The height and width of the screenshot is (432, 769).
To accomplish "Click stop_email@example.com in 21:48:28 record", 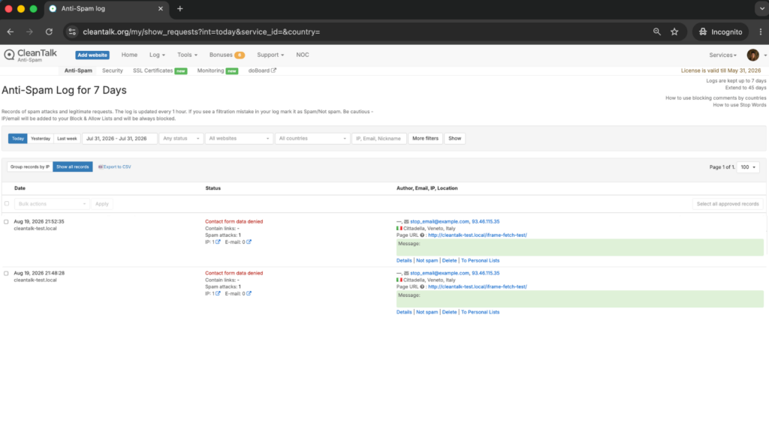I will 439,273.
